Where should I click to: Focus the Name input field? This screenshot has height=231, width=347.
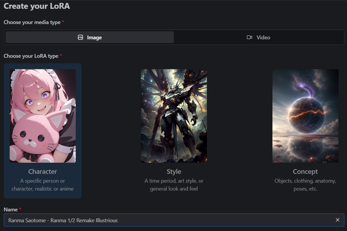(174, 220)
